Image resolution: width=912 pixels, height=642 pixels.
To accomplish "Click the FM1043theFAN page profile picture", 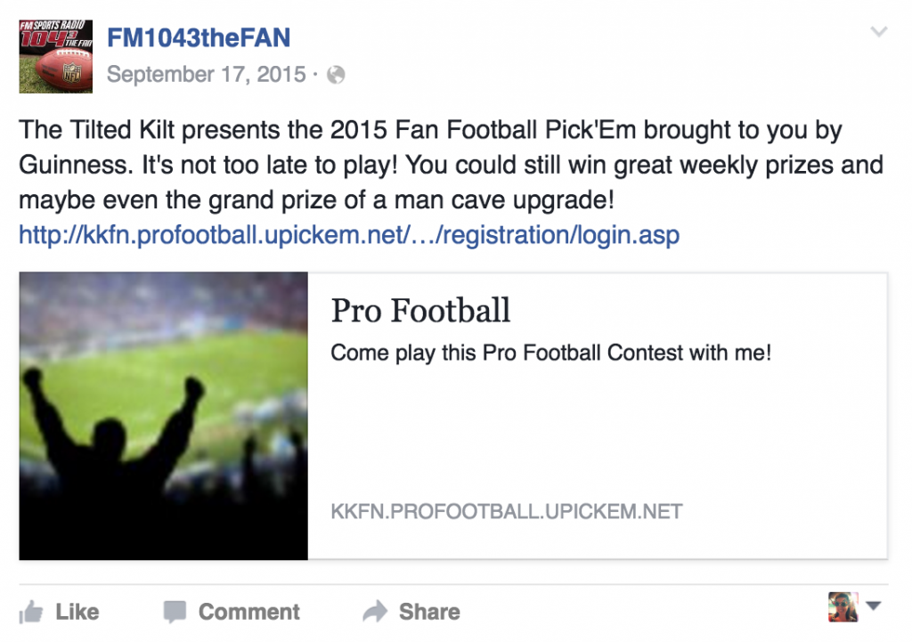I will (55, 56).
